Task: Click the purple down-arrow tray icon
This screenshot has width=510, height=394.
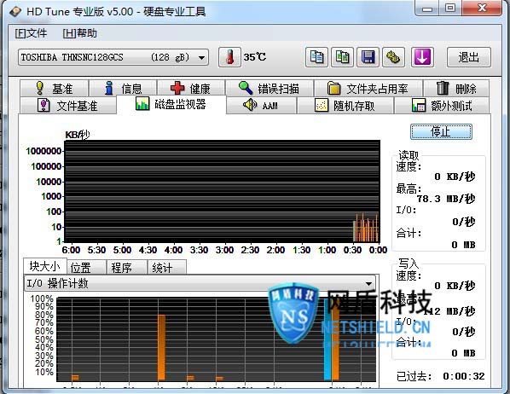Action: pos(422,57)
